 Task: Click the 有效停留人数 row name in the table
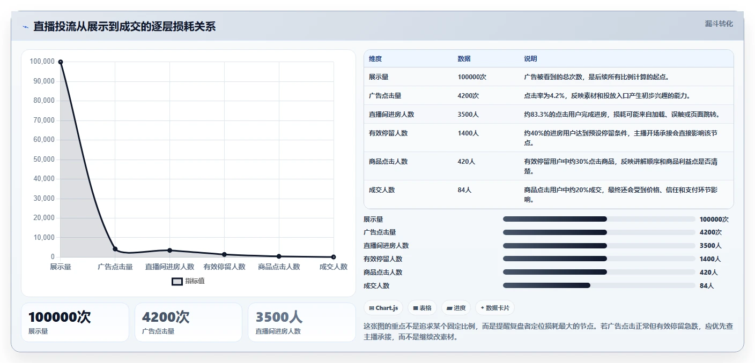[388, 133]
